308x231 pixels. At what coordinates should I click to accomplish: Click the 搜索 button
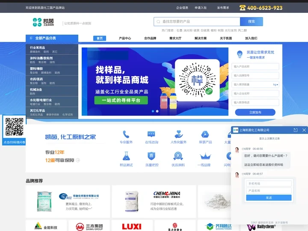click(252, 22)
